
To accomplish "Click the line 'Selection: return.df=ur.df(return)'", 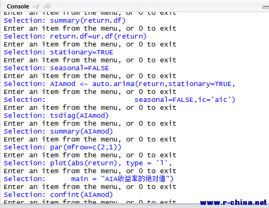I will pyautogui.click(x=75, y=36).
